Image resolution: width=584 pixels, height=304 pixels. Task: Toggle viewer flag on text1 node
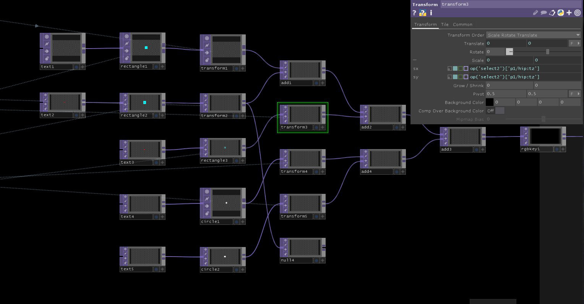pos(47,37)
